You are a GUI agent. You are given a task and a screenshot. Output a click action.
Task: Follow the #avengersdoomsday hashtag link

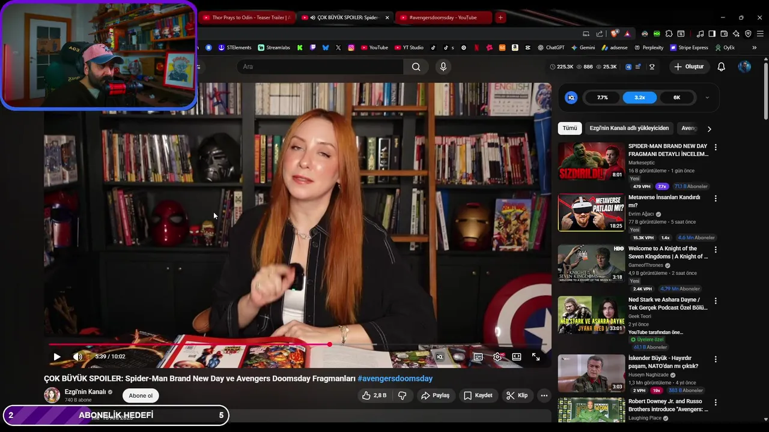[x=395, y=379]
